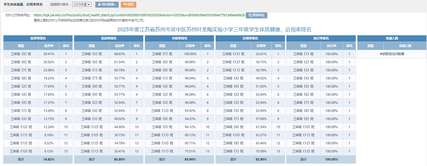
Task: Click the 32.61% myopia rate cell
Action: [x=261, y=54]
